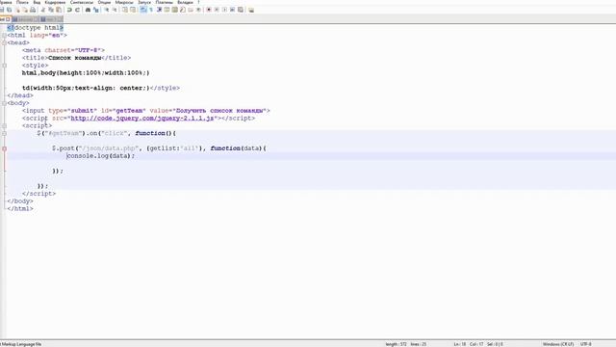This screenshot has height=347, width=616.
Task: Click the length / lines status bar entry
Action: tap(406, 344)
